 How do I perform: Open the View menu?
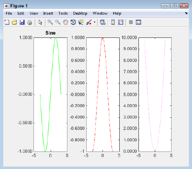pyautogui.click(x=34, y=13)
